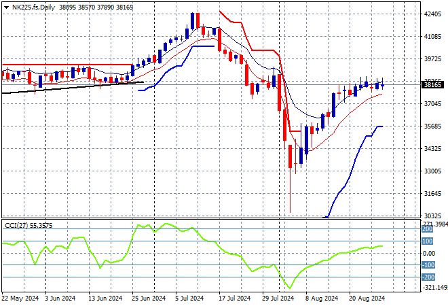The width and height of the screenshot is (448, 306).
Task: Click the 8 Aug 2024 date label
Action: [x=320, y=298]
